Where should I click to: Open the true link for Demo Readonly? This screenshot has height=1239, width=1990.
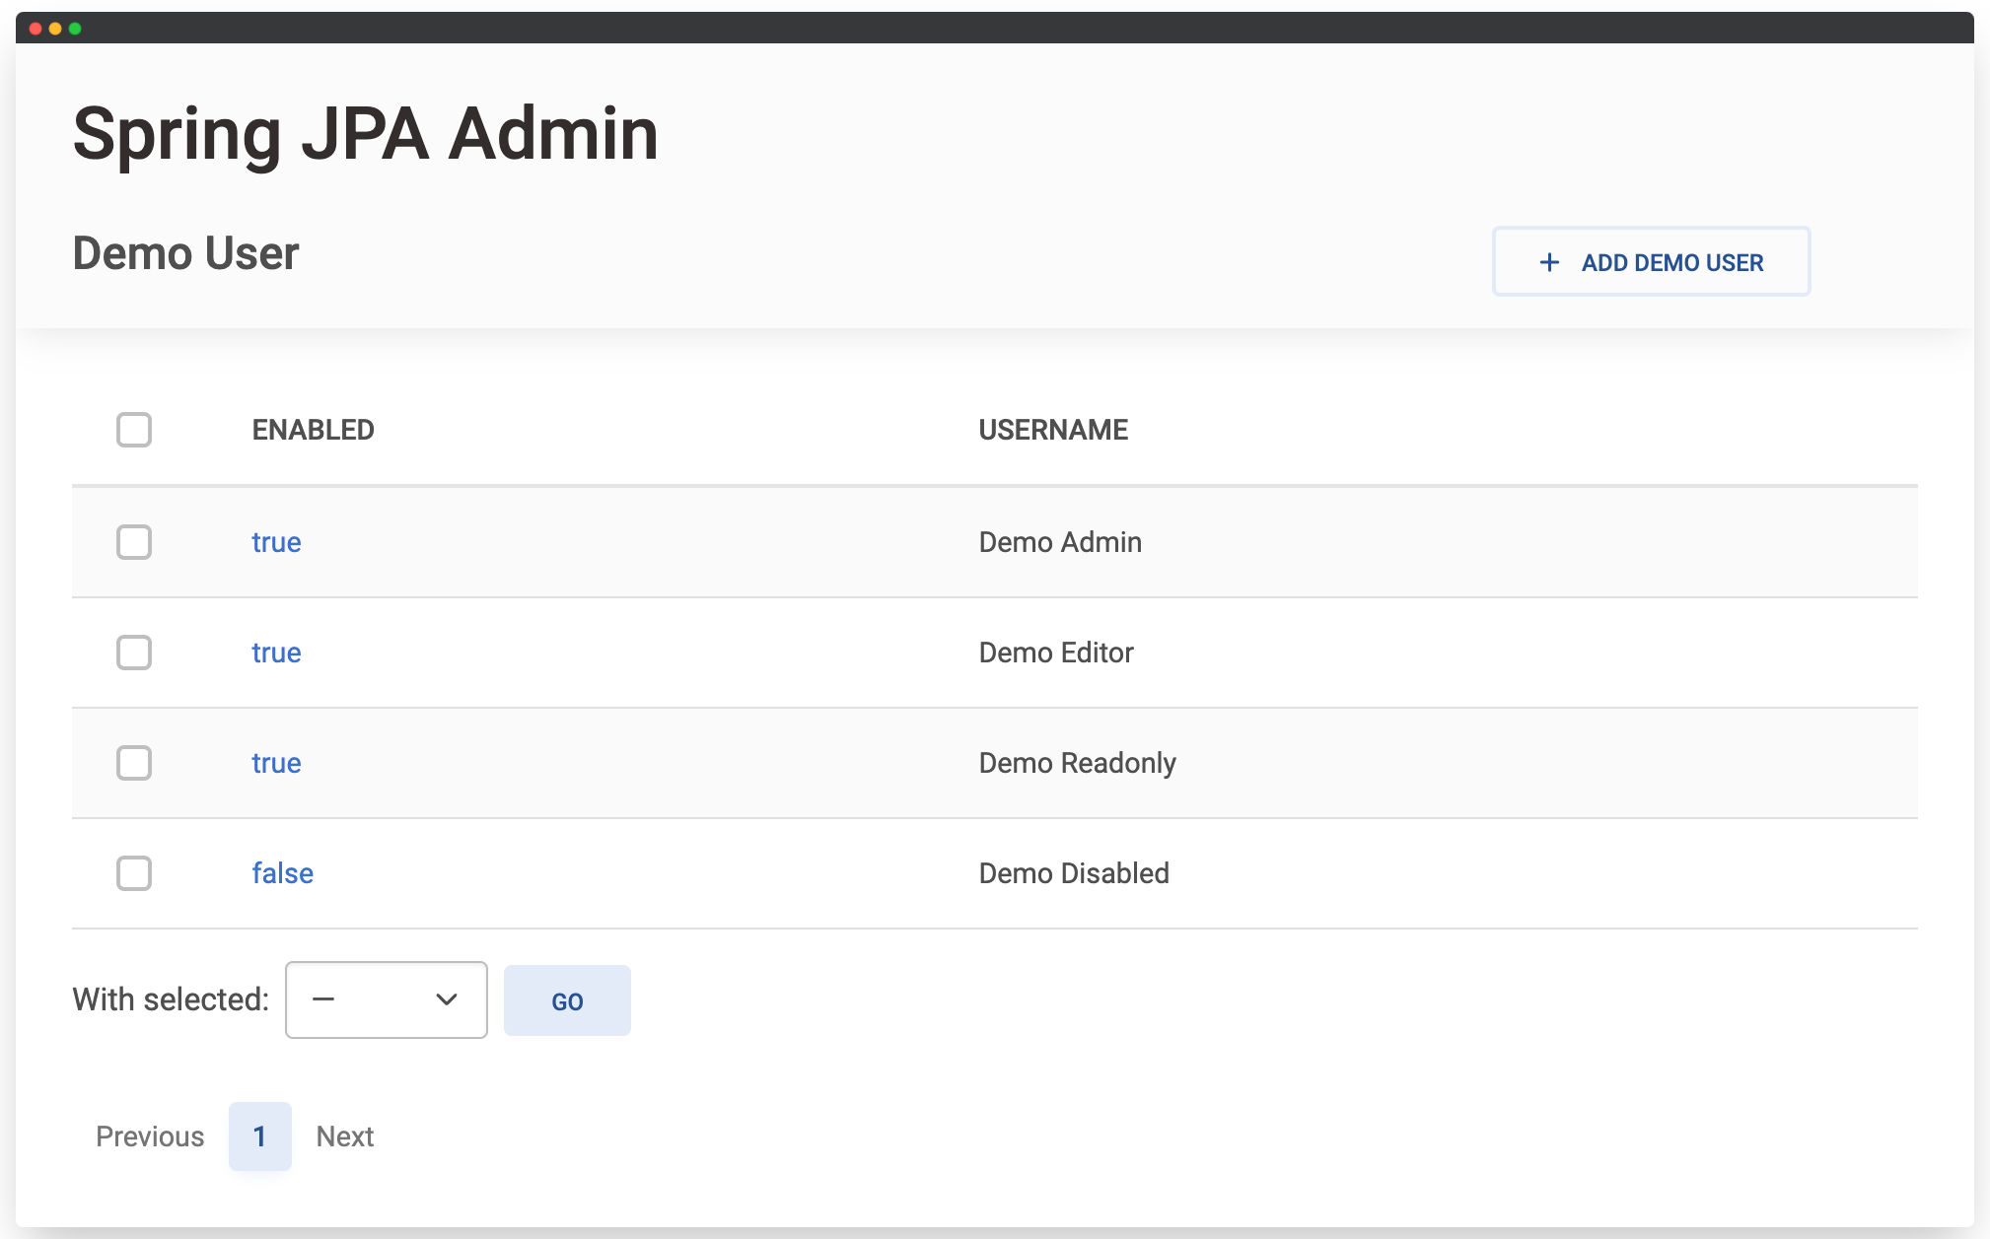(276, 763)
